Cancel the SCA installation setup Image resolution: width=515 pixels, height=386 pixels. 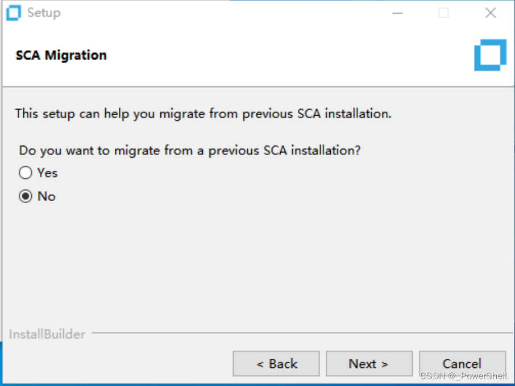[462, 363]
